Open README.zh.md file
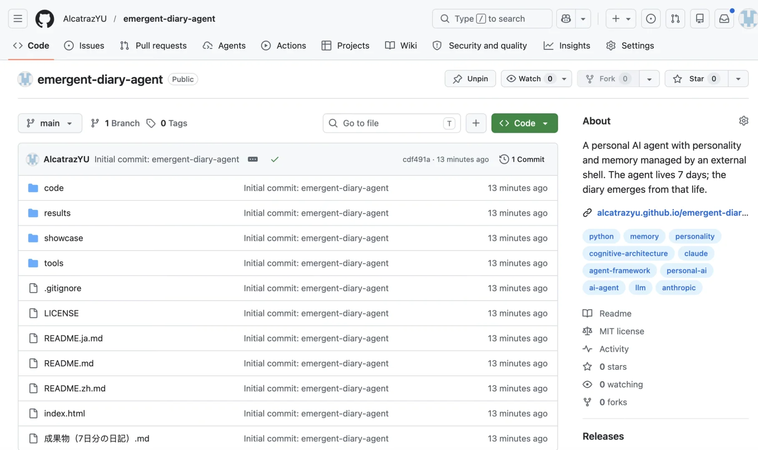 [x=75, y=388]
